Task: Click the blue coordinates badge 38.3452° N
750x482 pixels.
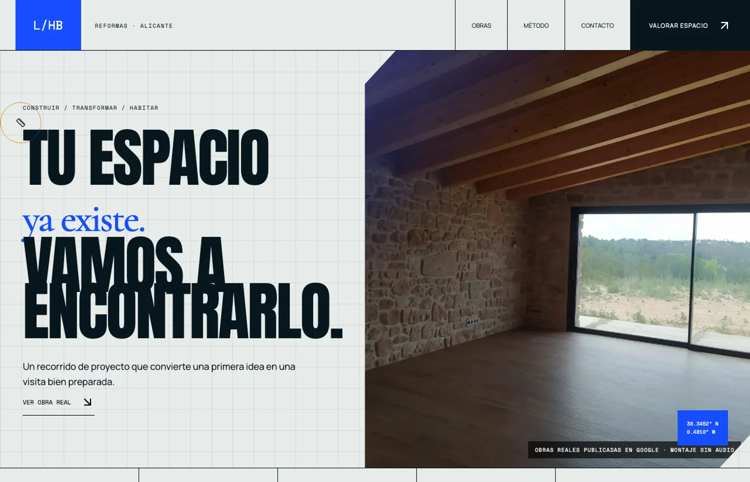Action: 702,428
